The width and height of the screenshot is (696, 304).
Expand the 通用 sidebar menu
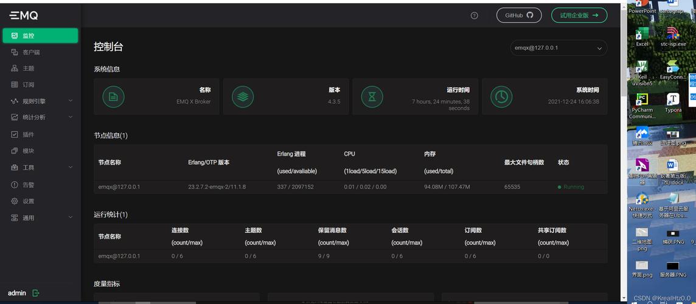40,218
